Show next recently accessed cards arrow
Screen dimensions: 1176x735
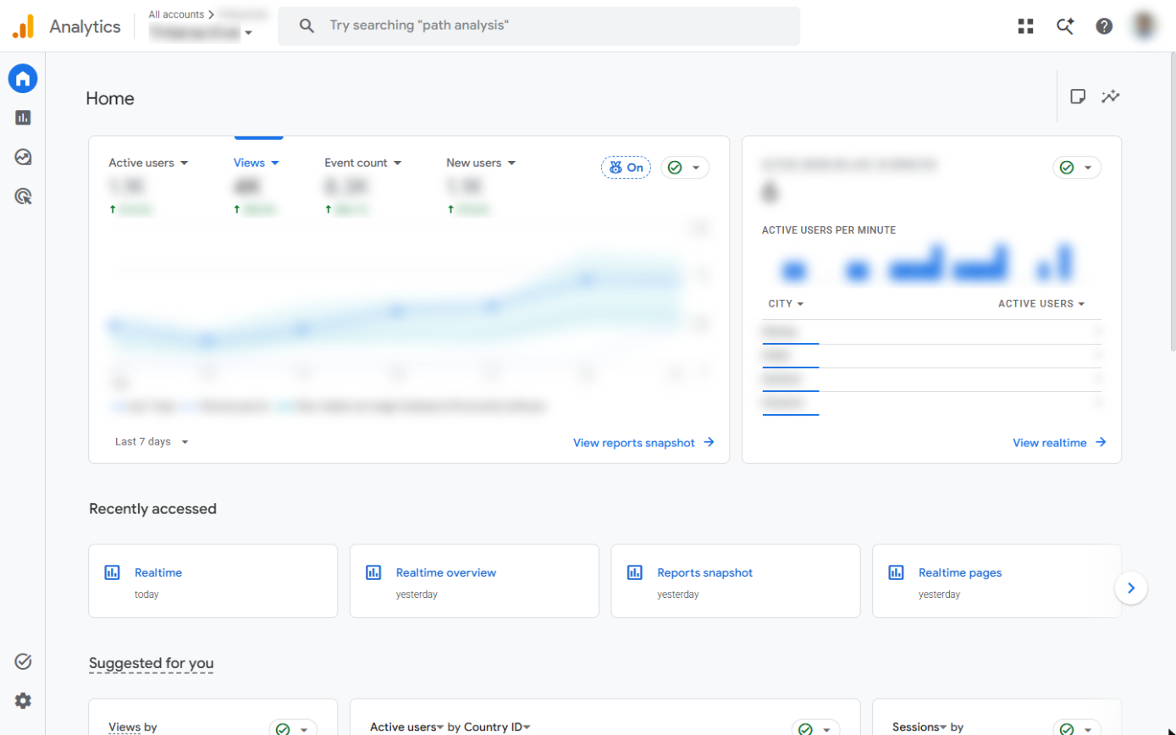[1131, 587]
